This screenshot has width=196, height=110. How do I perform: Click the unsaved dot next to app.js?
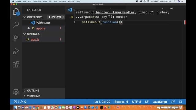28,28
